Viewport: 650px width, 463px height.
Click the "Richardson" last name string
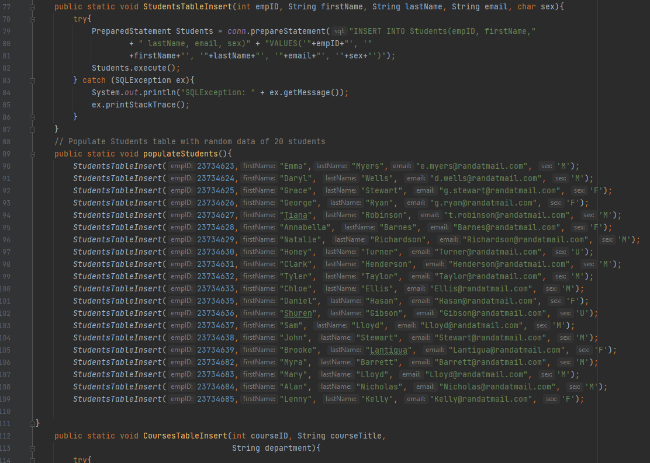click(399, 240)
